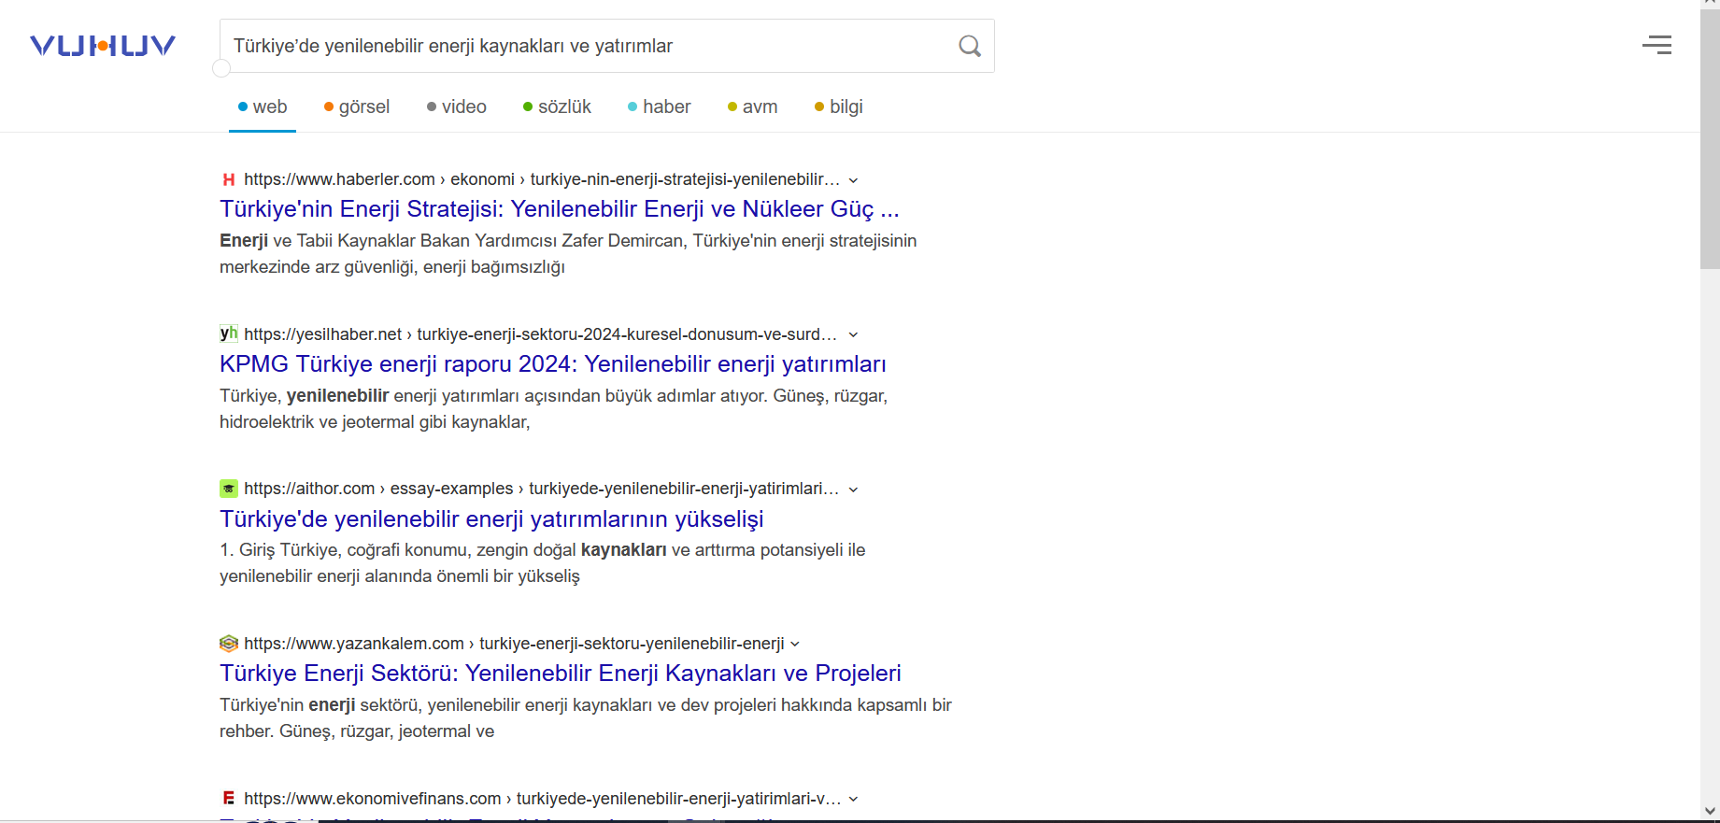This screenshot has height=823, width=1720.
Task: Click the magnifier search icon
Action: tap(970, 46)
